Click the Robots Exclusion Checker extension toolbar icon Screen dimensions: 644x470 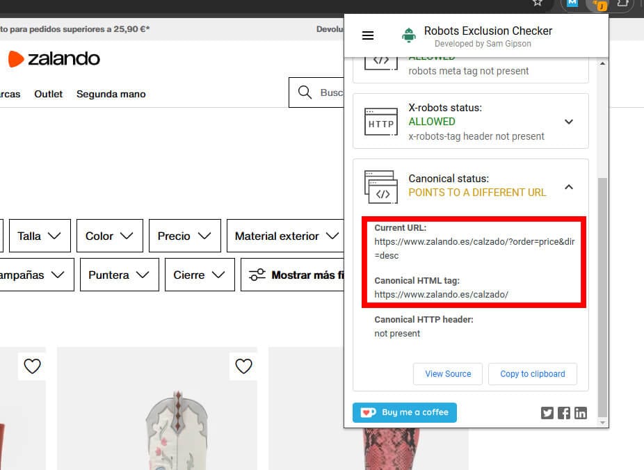point(599,5)
